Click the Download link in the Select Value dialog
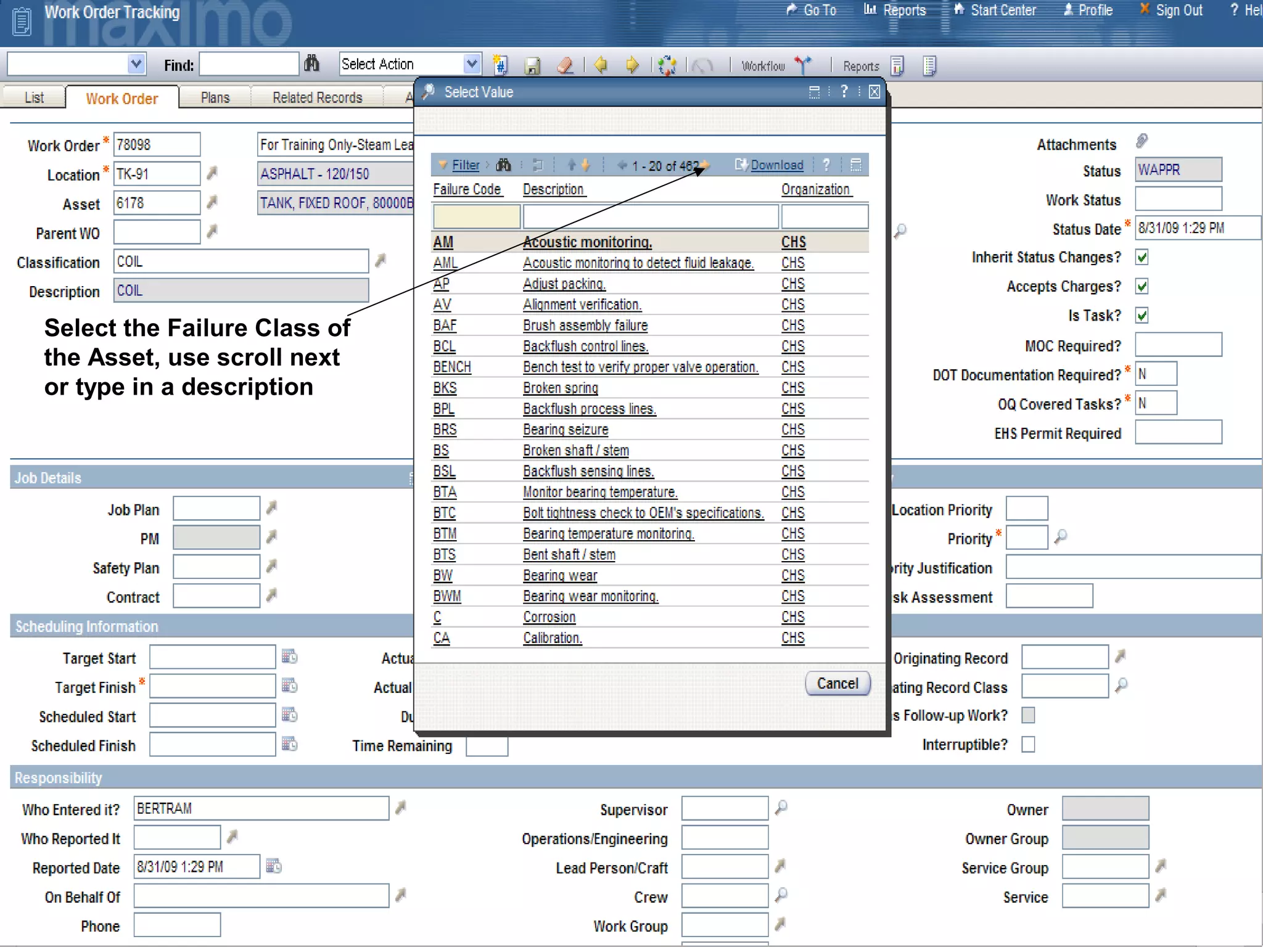The width and height of the screenshot is (1263, 947). tap(777, 165)
